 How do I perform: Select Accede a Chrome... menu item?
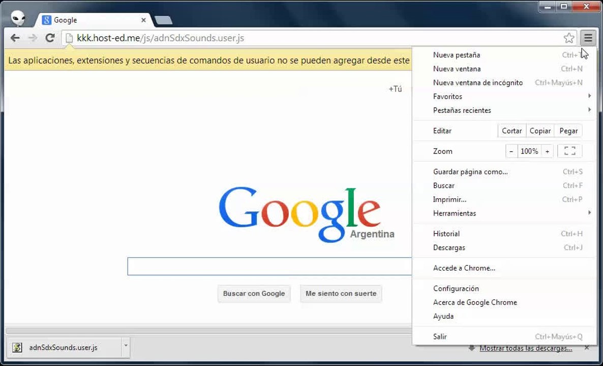[504, 268]
